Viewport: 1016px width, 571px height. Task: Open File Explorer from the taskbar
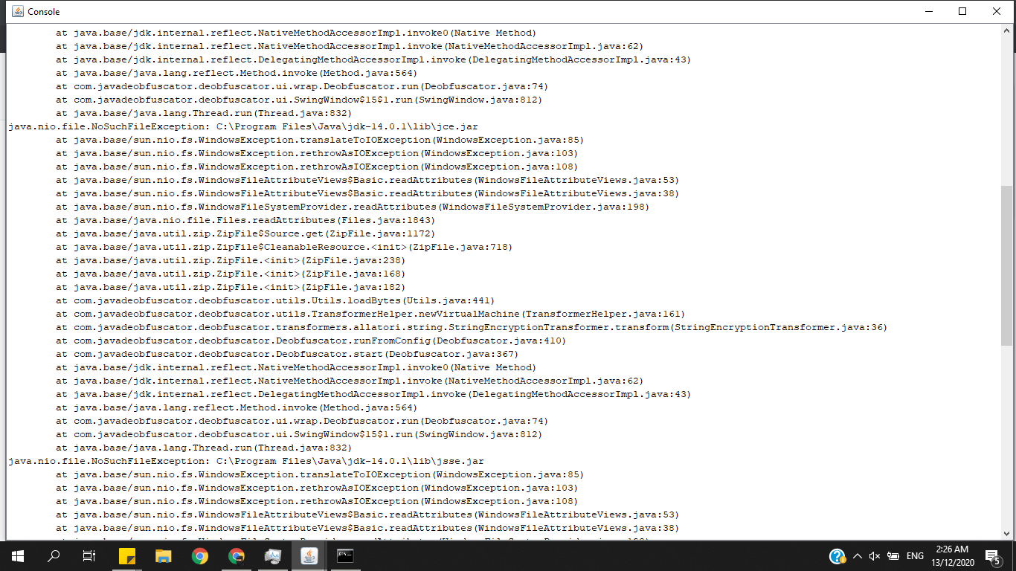(163, 555)
